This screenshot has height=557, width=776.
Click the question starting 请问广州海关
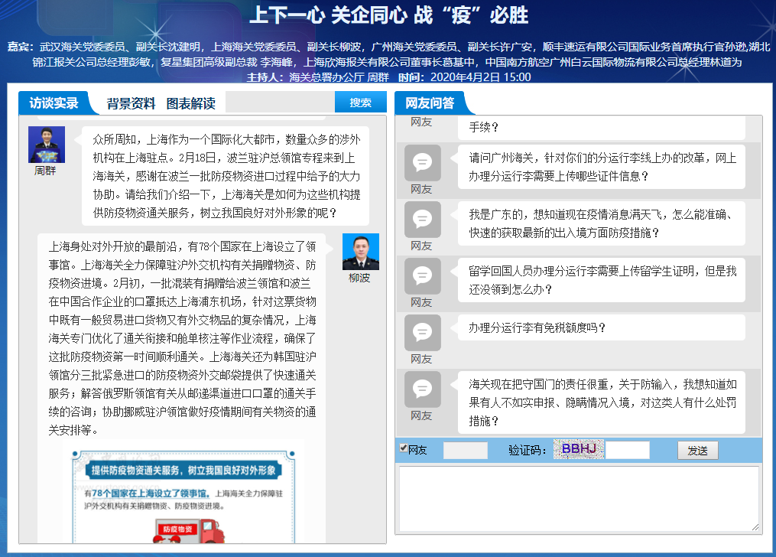(601, 167)
